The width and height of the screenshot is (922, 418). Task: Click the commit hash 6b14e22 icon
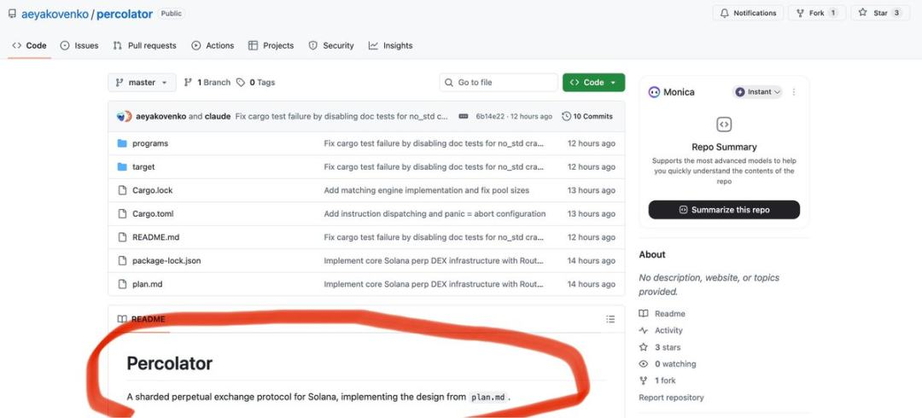coord(464,116)
